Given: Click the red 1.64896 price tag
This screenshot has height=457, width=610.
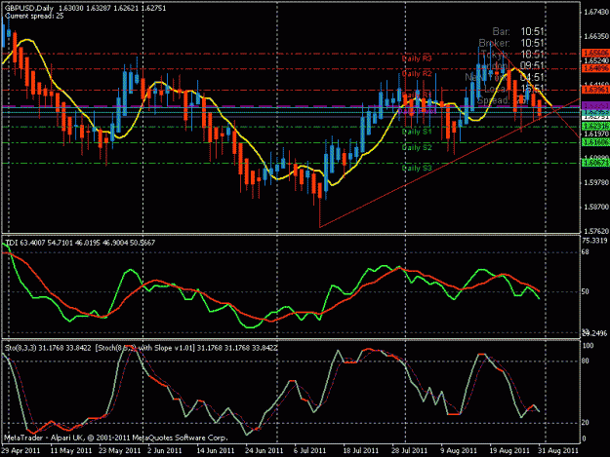Looking at the screenshot, I should pos(595,68).
